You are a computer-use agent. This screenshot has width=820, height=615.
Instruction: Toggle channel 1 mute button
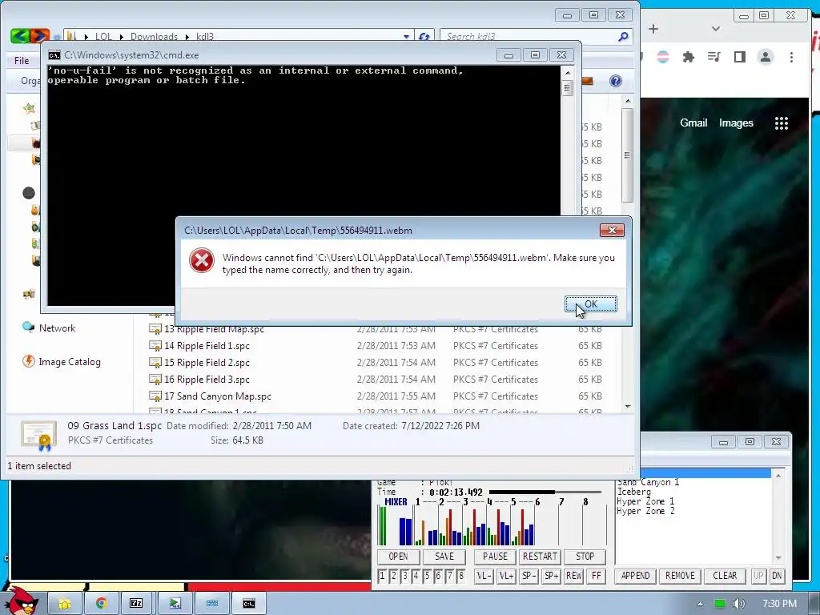(382, 576)
